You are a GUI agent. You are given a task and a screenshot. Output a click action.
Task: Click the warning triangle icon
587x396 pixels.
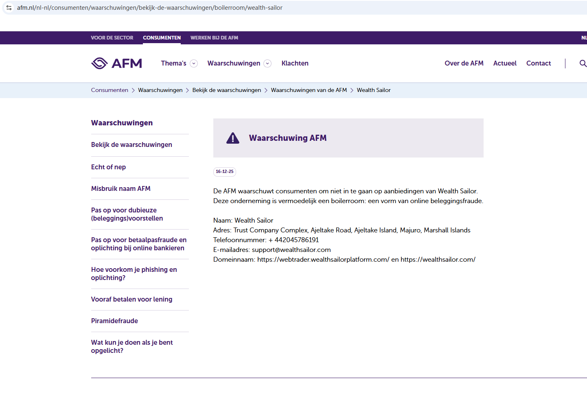pos(233,138)
